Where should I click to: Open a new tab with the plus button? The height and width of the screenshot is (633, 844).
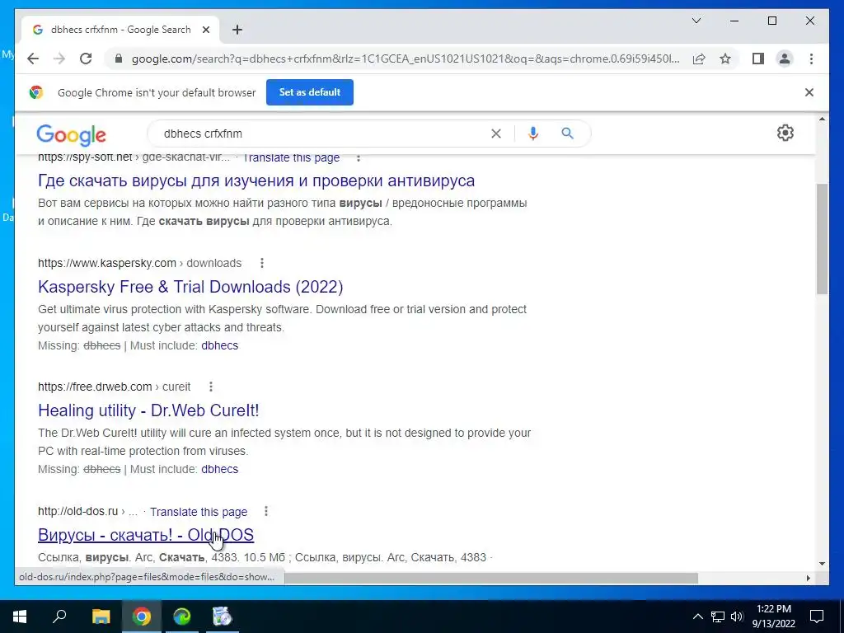(237, 30)
